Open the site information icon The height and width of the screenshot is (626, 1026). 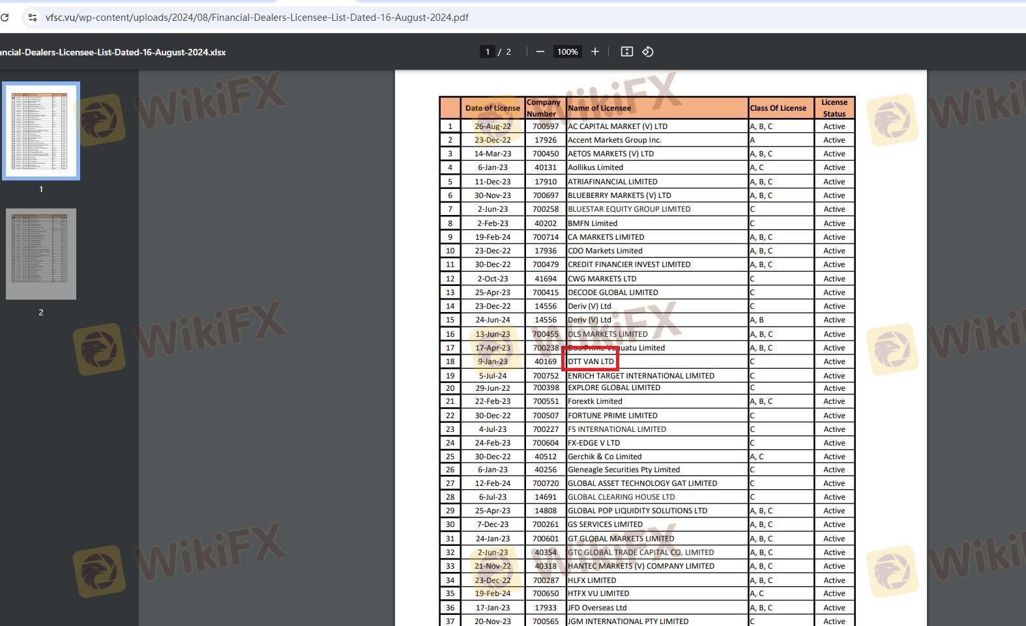pos(32,18)
